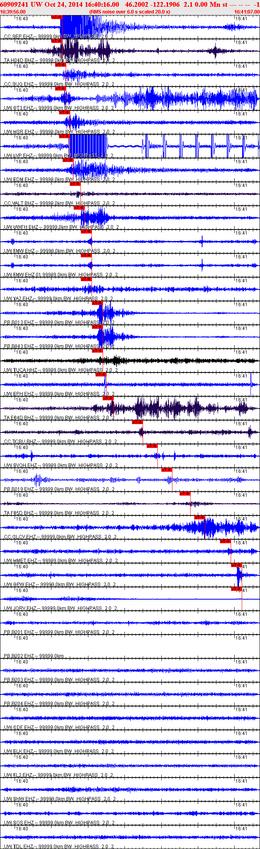Select the PB B204 EHZ station label

59,704
